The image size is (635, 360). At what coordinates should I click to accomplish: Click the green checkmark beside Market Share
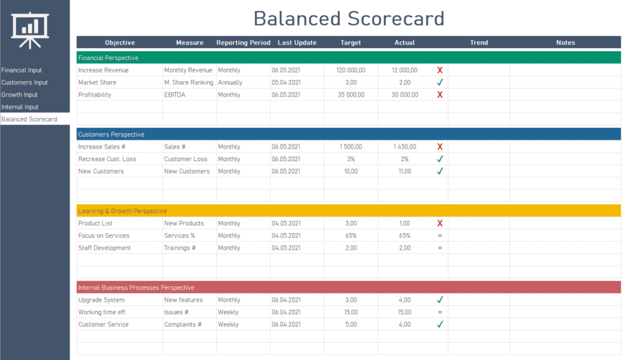pos(440,82)
